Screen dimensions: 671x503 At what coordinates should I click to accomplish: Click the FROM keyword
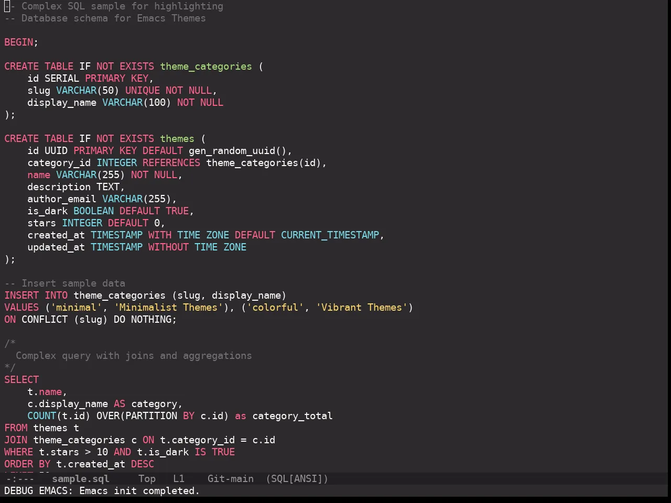point(16,428)
